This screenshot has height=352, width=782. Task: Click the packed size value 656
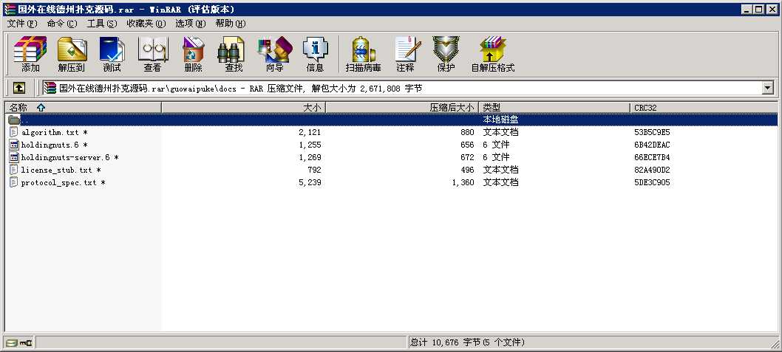coord(467,145)
